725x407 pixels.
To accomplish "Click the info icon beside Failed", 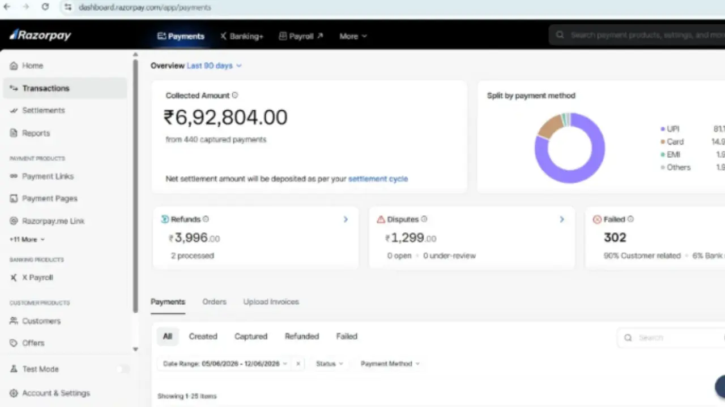I will 630,219.
